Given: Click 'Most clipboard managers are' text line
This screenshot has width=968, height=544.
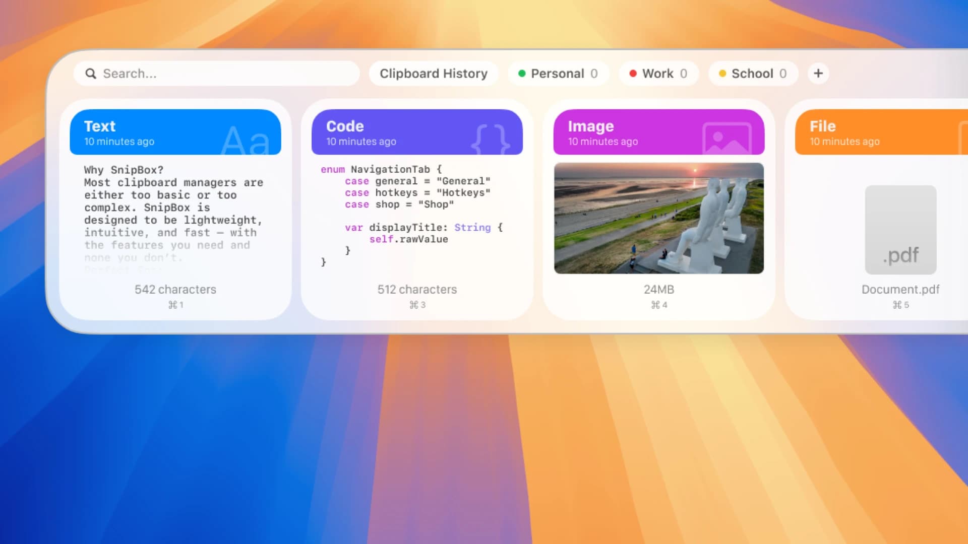Looking at the screenshot, I should 173,182.
